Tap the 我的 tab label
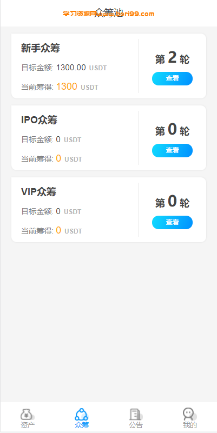Viewport: 217px width, 433px height. (190, 425)
